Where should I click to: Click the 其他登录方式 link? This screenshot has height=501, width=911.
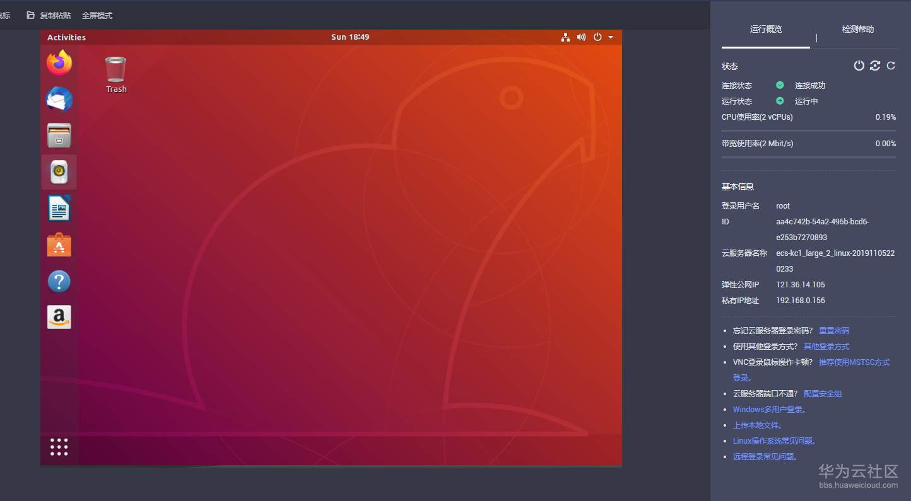[826, 346]
